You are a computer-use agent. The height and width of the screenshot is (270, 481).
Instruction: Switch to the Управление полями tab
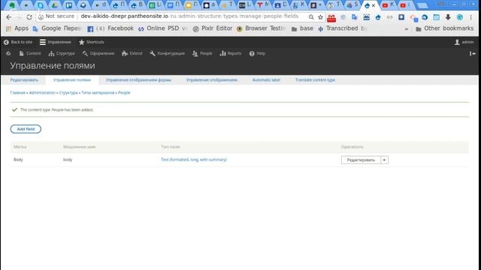click(72, 80)
